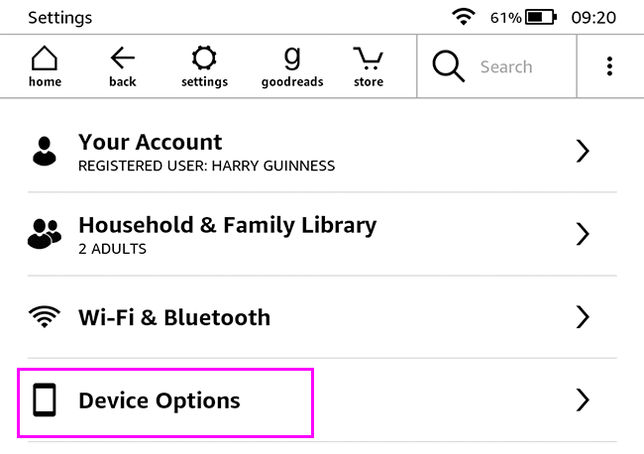Tap the battery status indicator

[x=540, y=17]
